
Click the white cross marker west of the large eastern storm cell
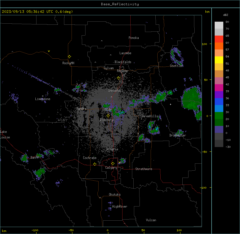[x=170, y=104]
